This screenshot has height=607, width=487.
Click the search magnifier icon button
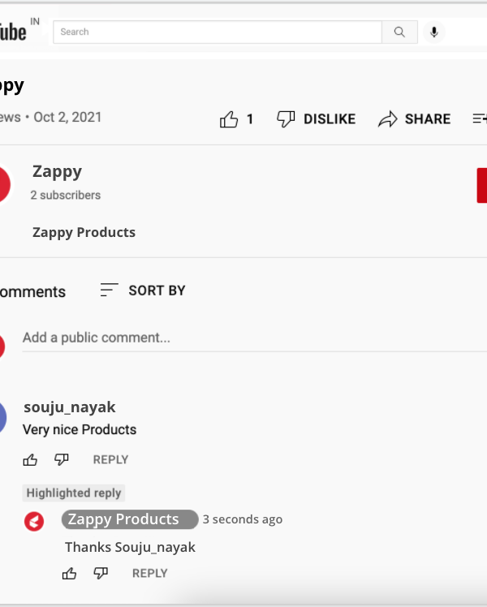point(399,32)
